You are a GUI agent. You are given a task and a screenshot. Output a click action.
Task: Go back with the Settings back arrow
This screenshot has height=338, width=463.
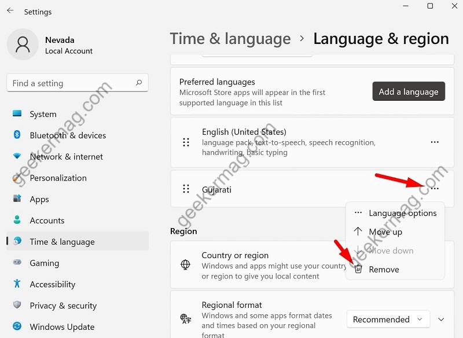click(10, 11)
